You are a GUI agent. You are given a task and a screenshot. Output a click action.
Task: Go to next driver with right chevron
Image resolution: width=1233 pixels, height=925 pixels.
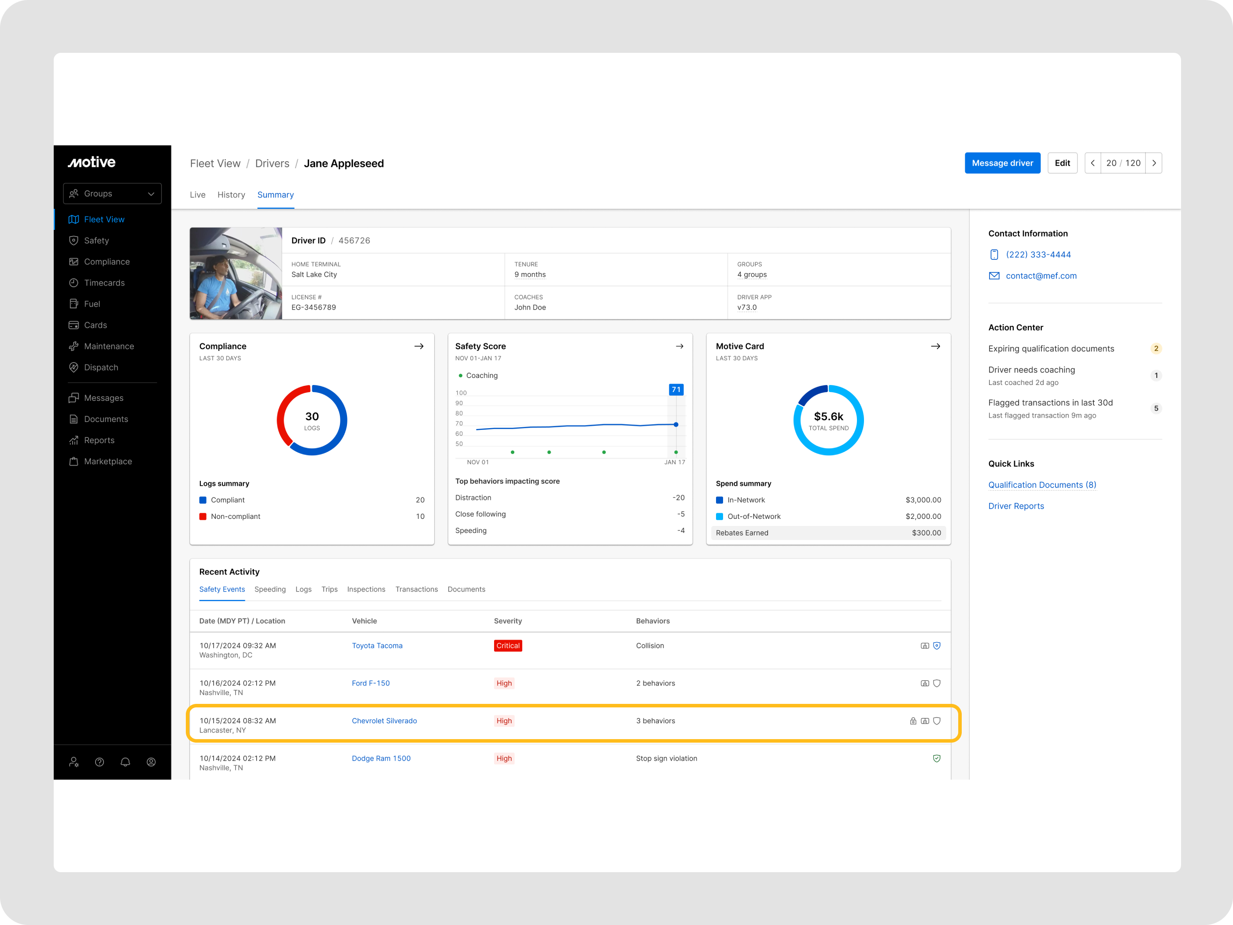[x=1154, y=163]
